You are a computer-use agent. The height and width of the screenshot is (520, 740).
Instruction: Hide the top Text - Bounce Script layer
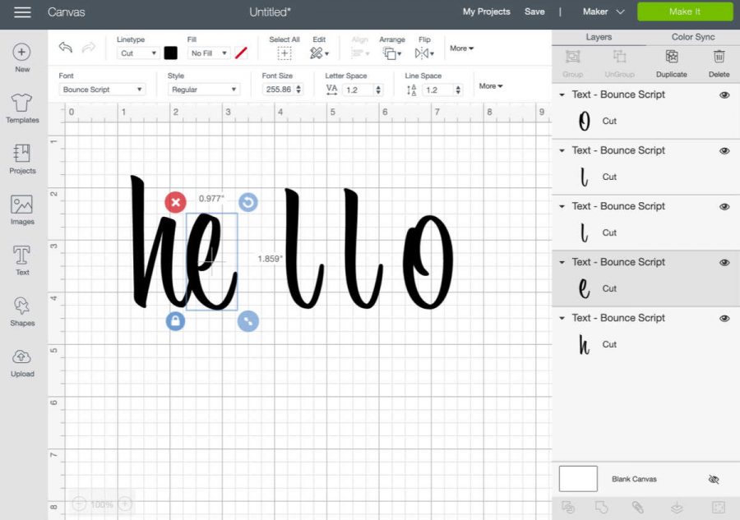pyautogui.click(x=724, y=94)
